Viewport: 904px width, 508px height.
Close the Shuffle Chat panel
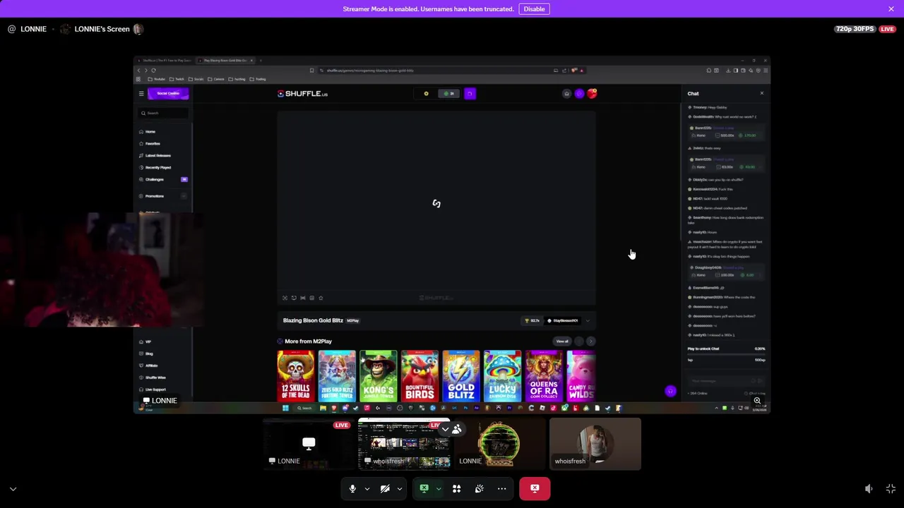[x=761, y=93]
